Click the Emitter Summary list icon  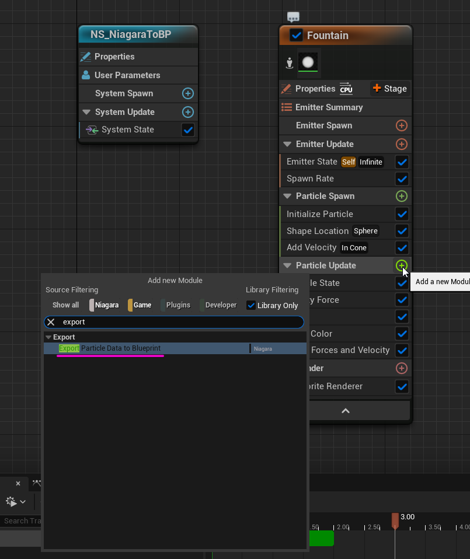tap(287, 107)
